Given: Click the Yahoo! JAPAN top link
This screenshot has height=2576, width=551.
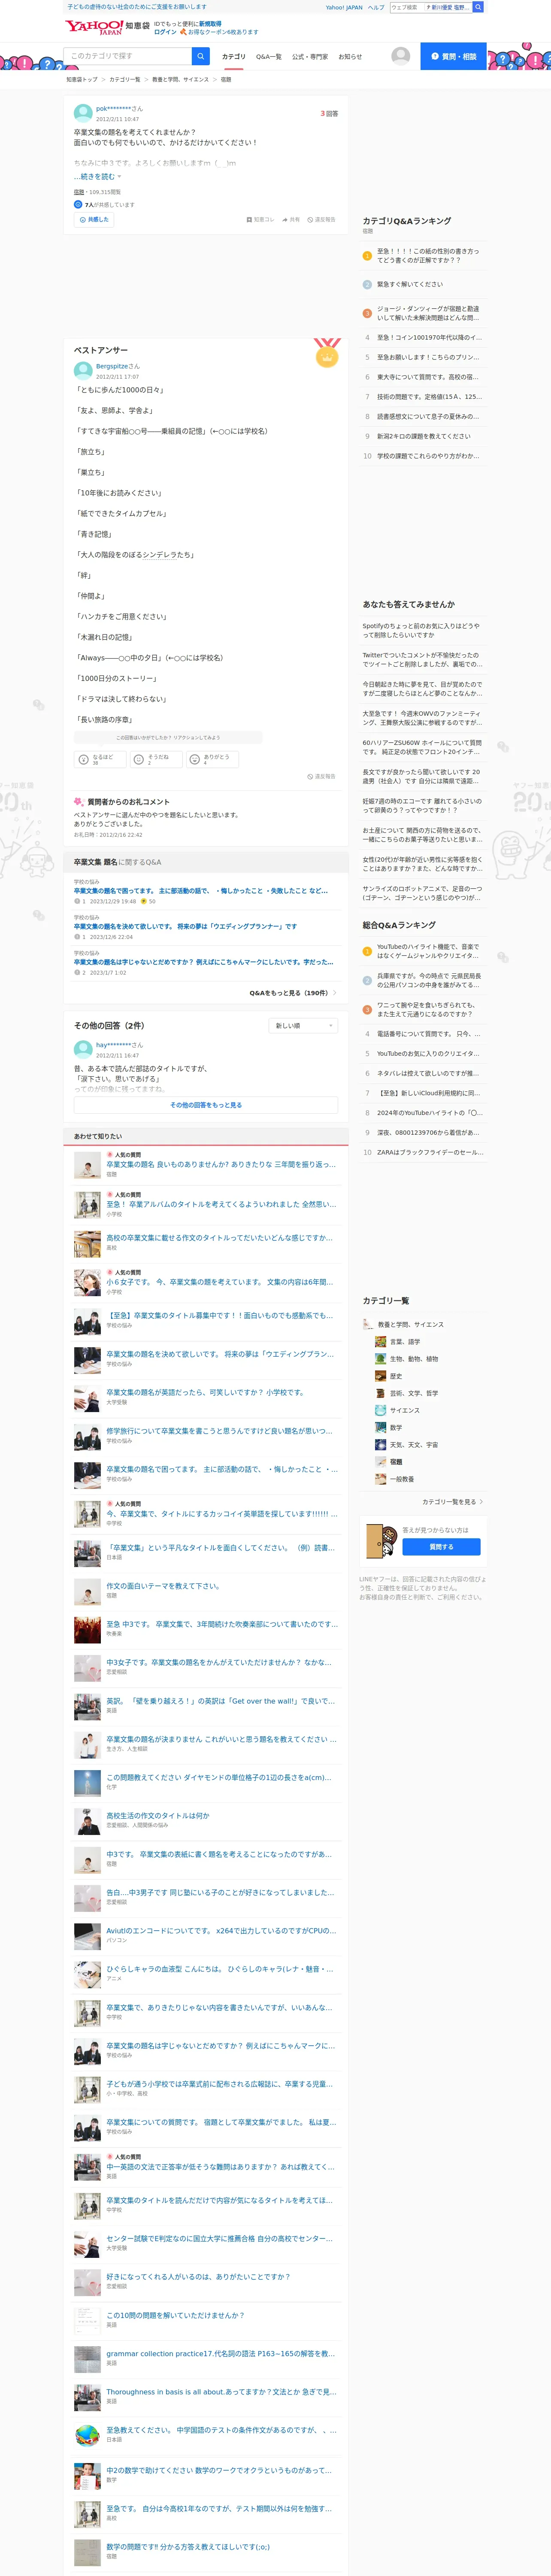Looking at the screenshot, I should click(344, 7).
